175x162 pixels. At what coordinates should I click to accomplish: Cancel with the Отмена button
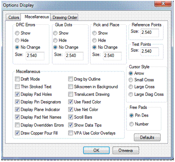[x=126, y=150]
